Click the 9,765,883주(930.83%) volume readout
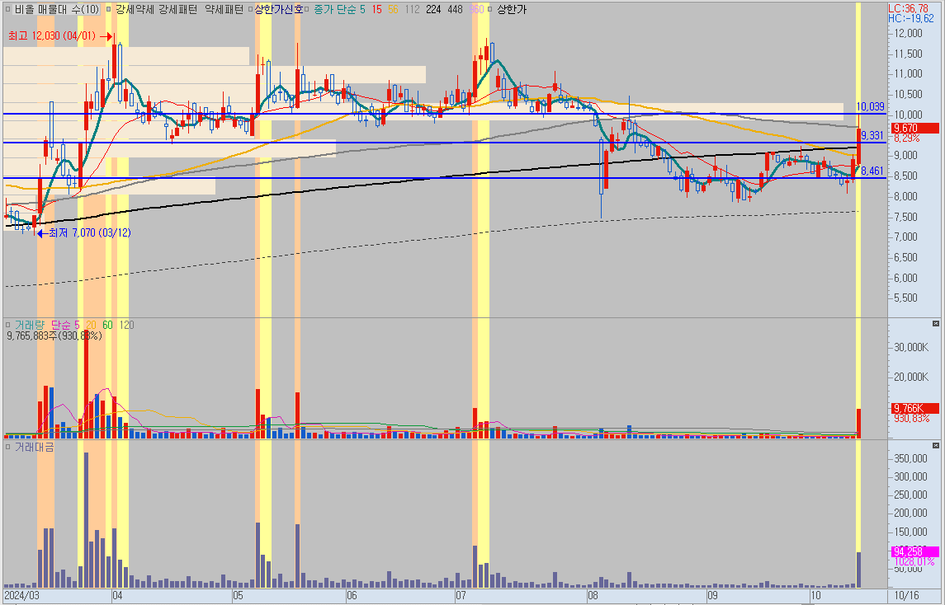The image size is (945, 605). (54, 335)
